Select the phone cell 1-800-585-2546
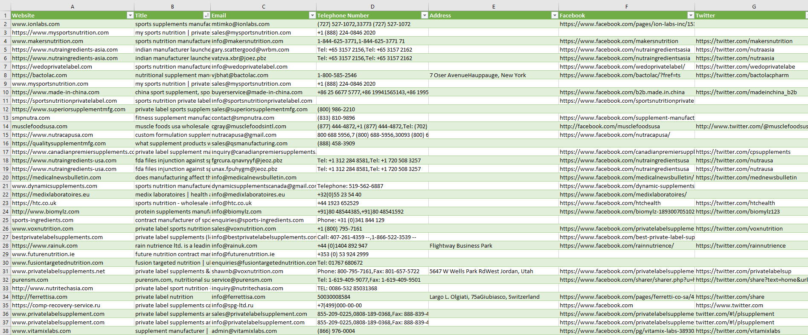Viewport: 808px width, 335px height. (372, 75)
